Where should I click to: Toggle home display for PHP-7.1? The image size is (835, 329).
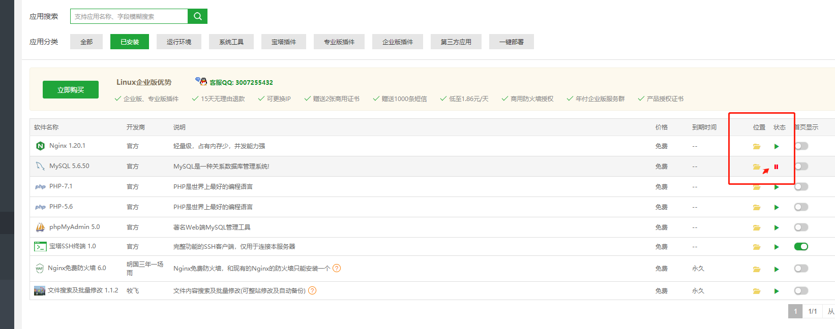coord(801,187)
